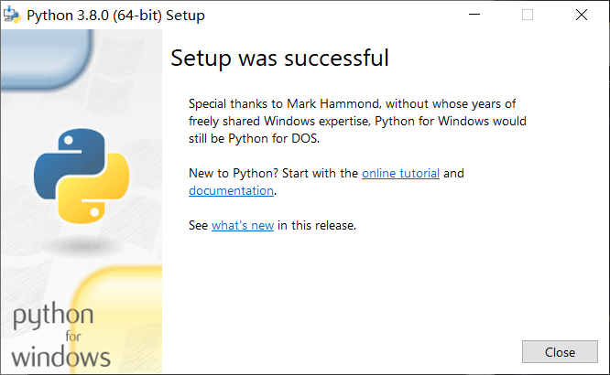Image resolution: width=610 pixels, height=375 pixels.
Task: Click the "Python 3.8.0 (64-bit) Setup" title text
Action: [x=116, y=16]
